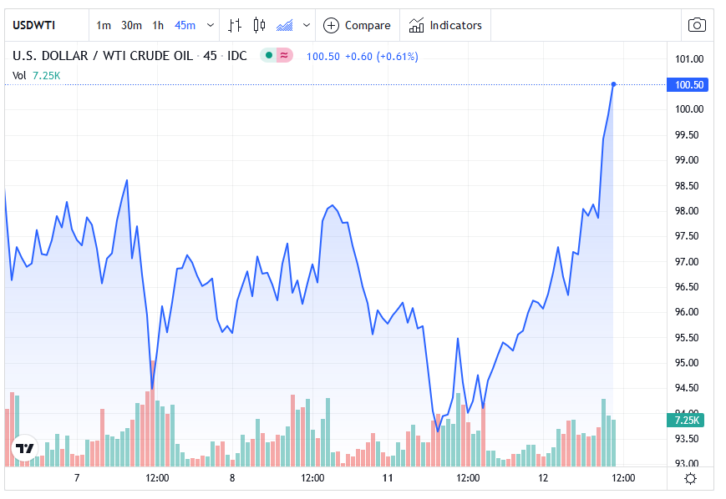Click the TradingView logo
This screenshot has height=499, width=726.
coord(24,447)
